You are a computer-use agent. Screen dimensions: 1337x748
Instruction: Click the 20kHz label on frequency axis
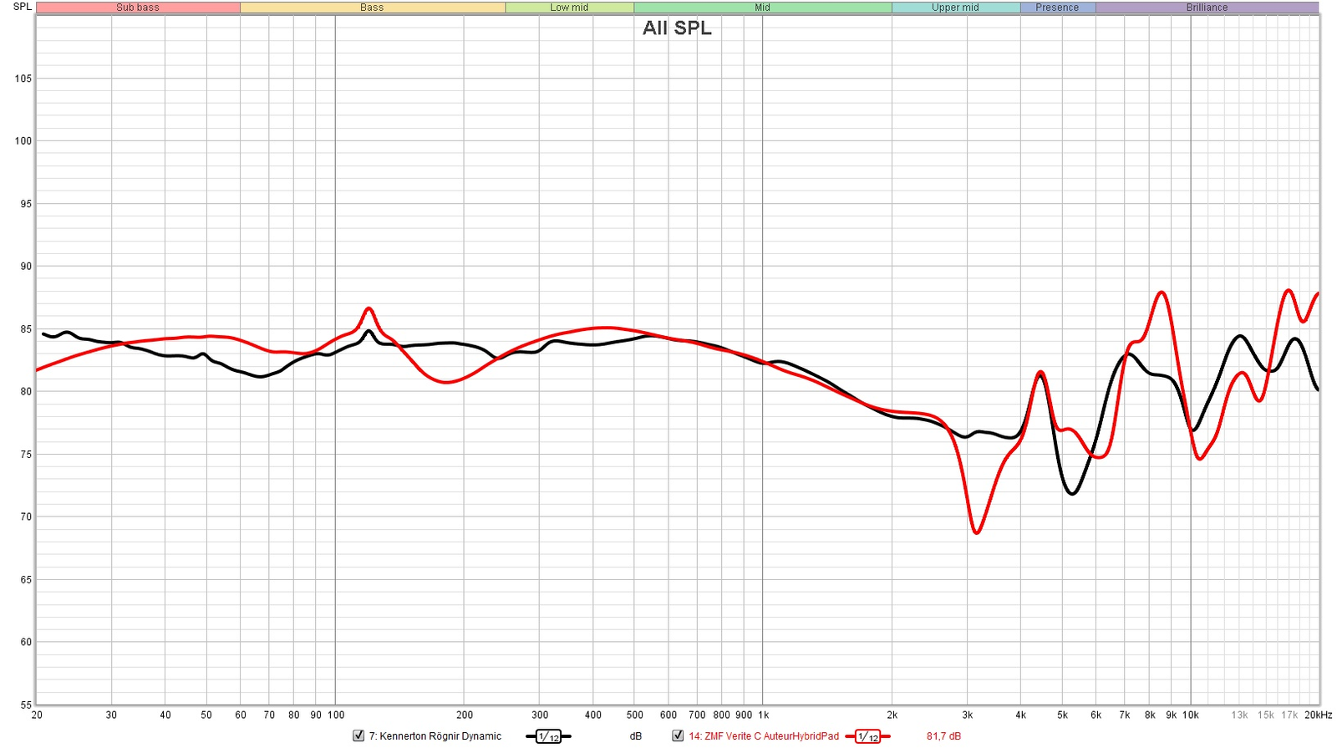pyautogui.click(x=1318, y=715)
